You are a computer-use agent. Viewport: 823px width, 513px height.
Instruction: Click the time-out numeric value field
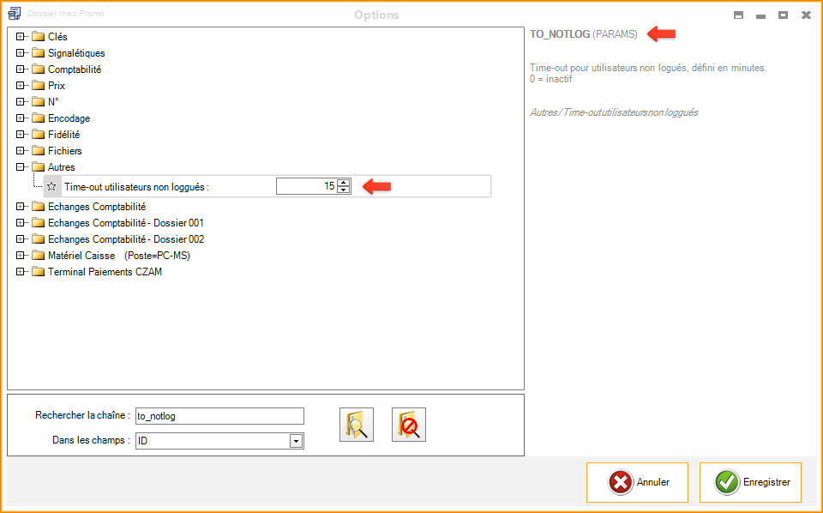tap(306, 186)
